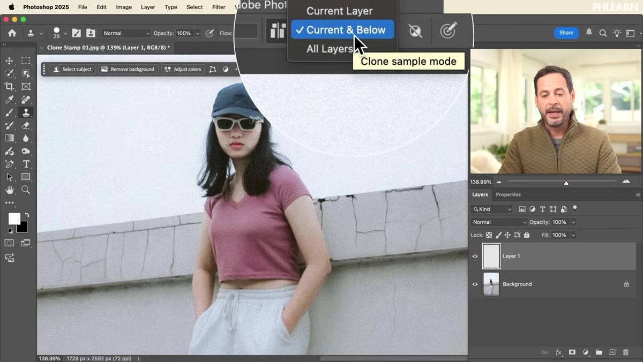The height and width of the screenshot is (362, 643).
Task: Select the Crop tool
Action: (x=9, y=86)
